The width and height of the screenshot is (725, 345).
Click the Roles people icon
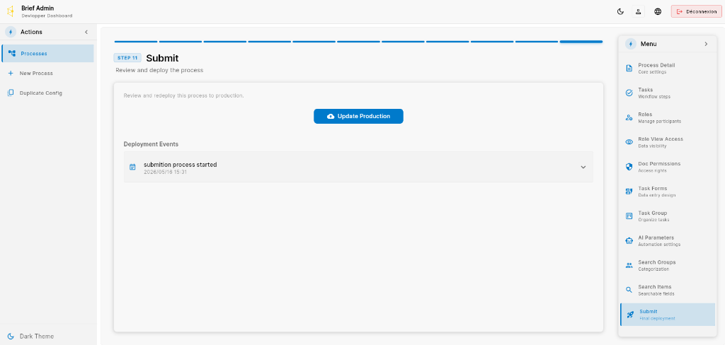point(629,117)
